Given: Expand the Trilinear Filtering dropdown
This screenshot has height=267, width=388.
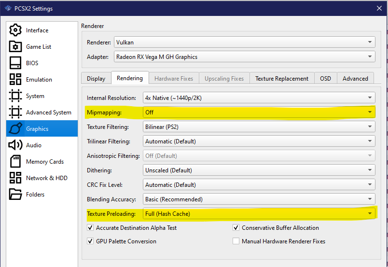Looking at the screenshot, I should (x=259, y=141).
